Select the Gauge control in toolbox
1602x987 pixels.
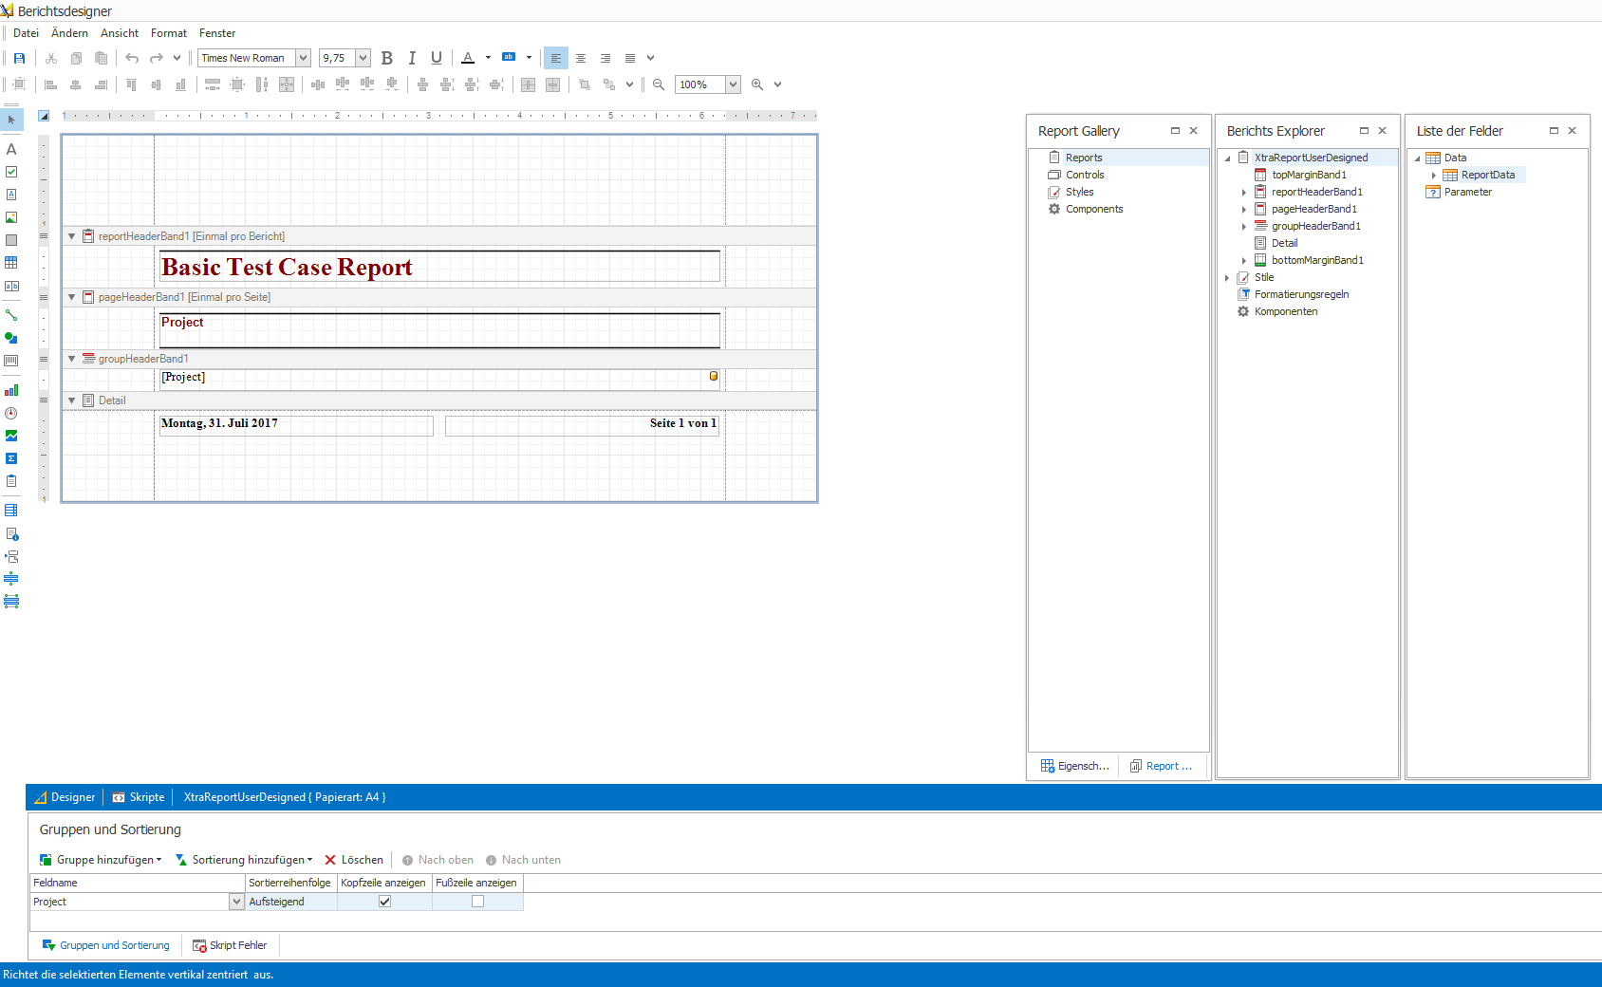11,414
